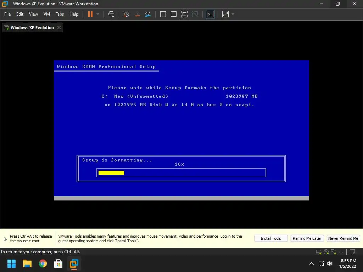Click the VMware Workstation taskbar icon
The width and height of the screenshot is (363, 272).
(x=74, y=263)
